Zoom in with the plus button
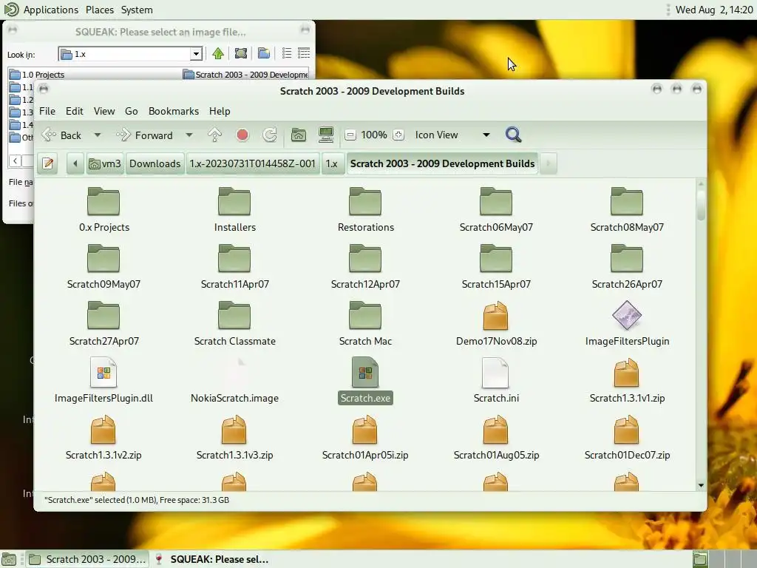 [398, 135]
